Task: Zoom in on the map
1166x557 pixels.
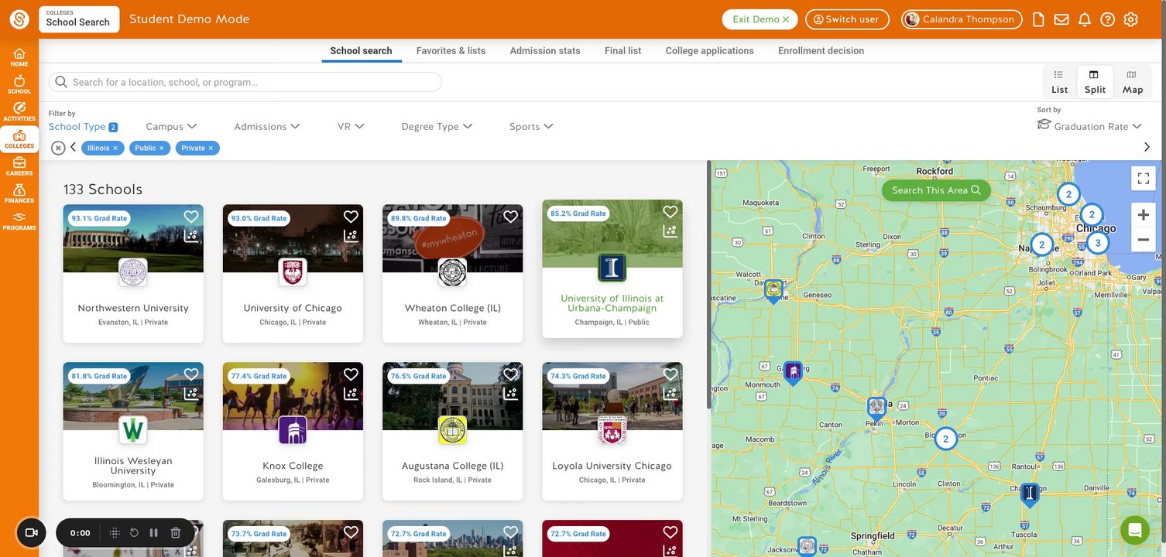Action: [x=1144, y=215]
